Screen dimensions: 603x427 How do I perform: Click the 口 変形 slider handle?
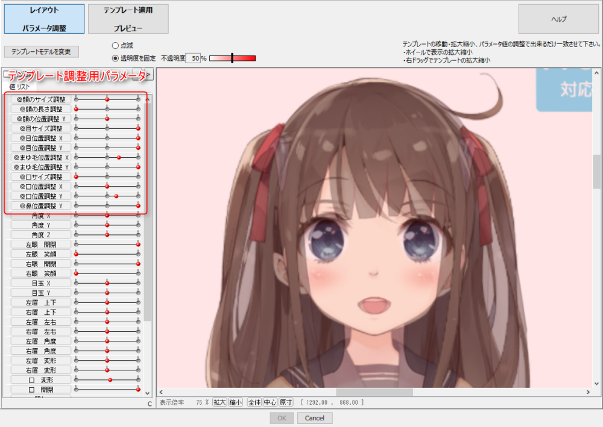click(x=110, y=380)
